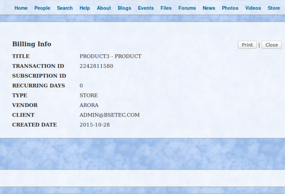Open the Photos section
This screenshot has width=285, height=194.
pos(230,8)
